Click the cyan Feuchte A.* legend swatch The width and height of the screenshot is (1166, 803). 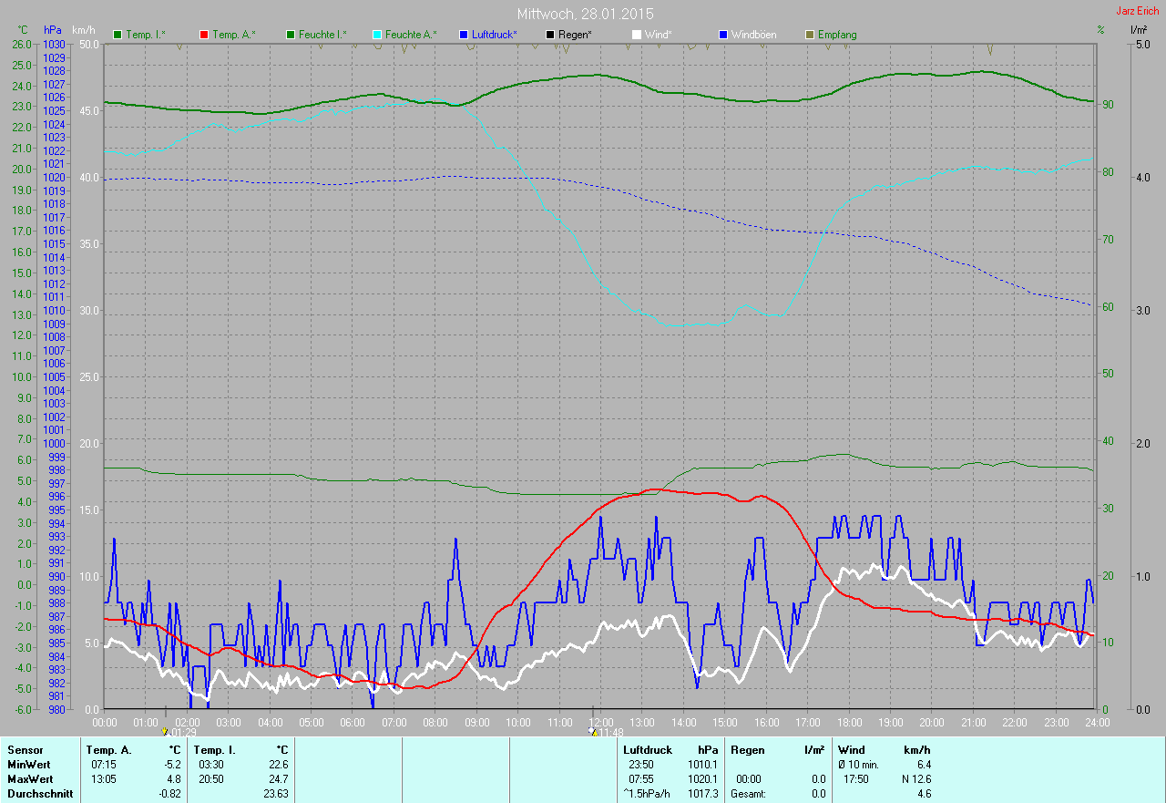pyautogui.click(x=377, y=35)
